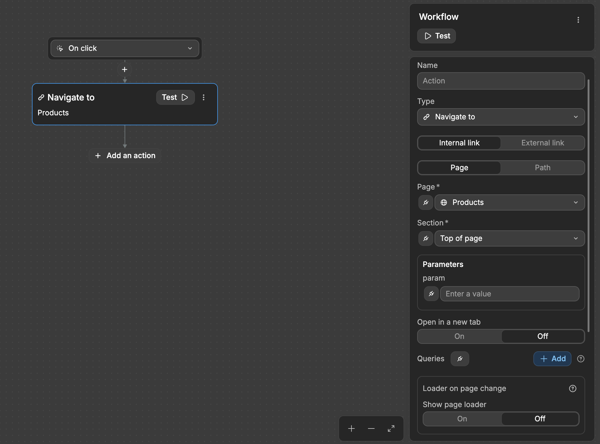The image size is (600, 444).
Task: Click the help icon for Loader on page change
Action: point(572,388)
